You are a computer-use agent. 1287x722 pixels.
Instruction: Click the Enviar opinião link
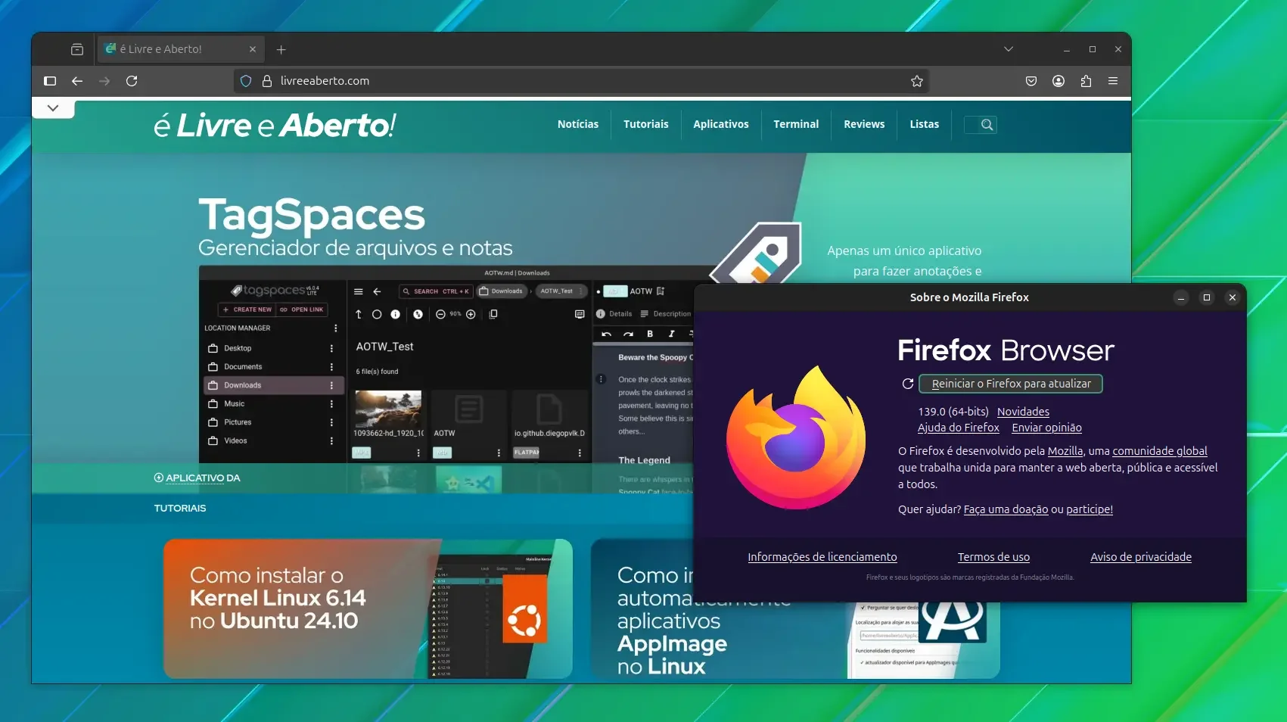click(x=1046, y=428)
